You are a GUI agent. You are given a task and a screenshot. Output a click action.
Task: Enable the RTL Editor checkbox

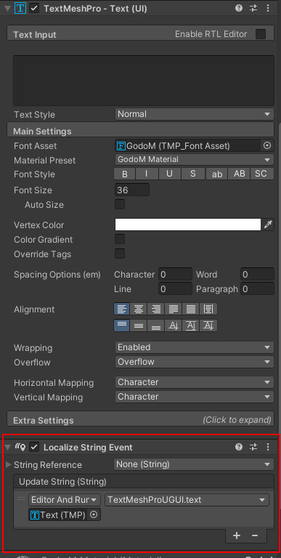click(261, 34)
